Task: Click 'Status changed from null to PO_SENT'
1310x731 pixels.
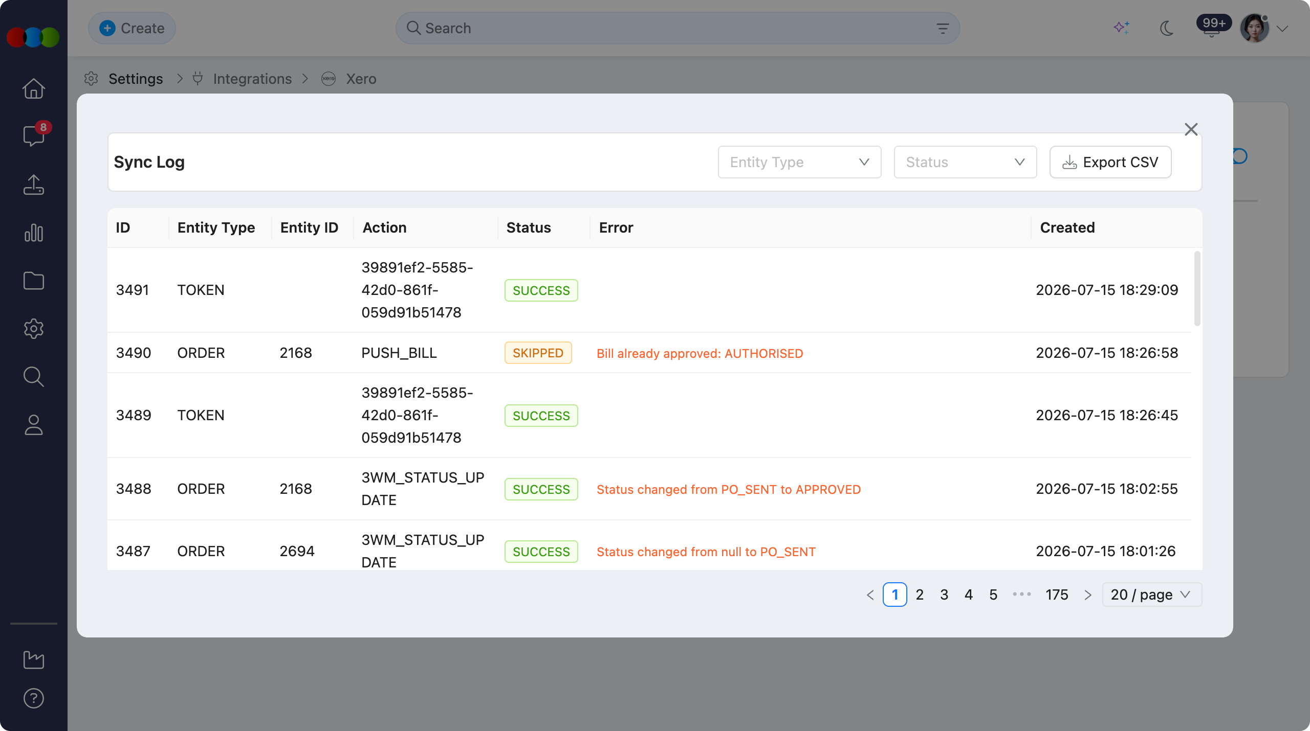Action: [x=706, y=552]
